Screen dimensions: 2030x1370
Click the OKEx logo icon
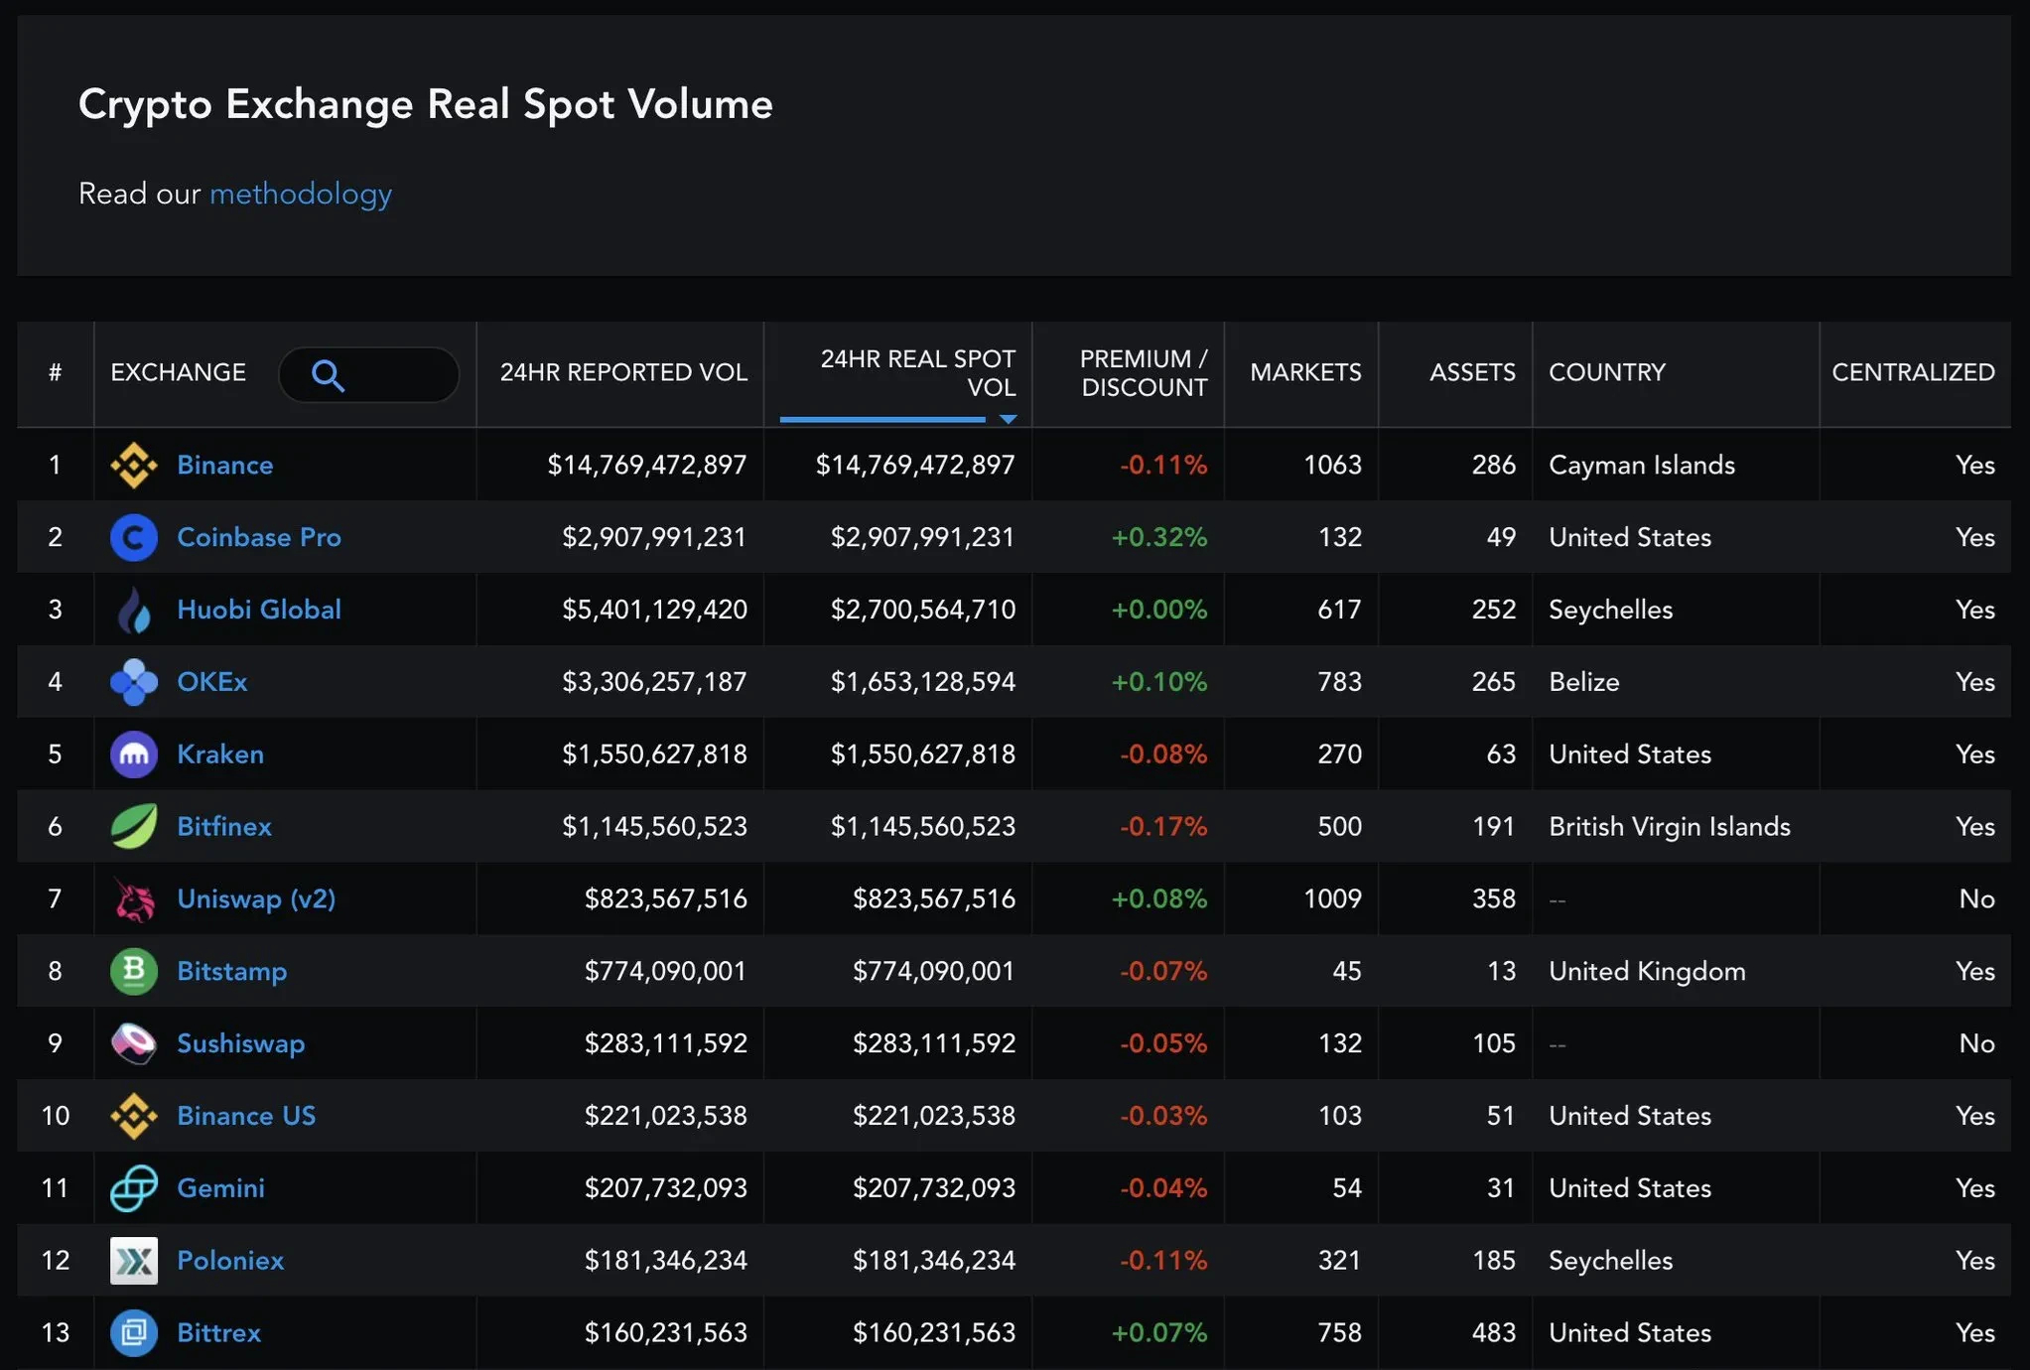(134, 682)
